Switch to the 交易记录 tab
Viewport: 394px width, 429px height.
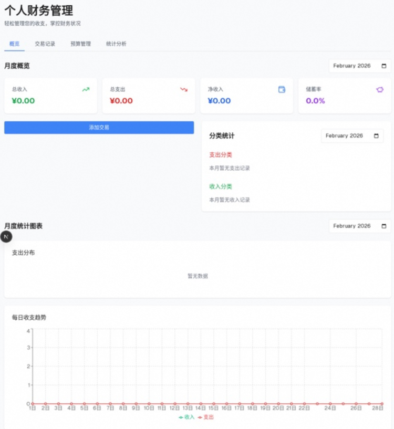pos(45,44)
